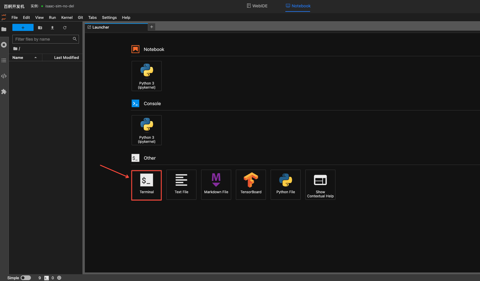Open Show Contextual Help tile

coord(320,185)
